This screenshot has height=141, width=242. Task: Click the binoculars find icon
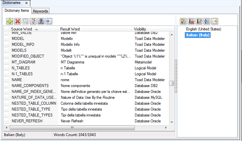pyautogui.click(x=41, y=22)
